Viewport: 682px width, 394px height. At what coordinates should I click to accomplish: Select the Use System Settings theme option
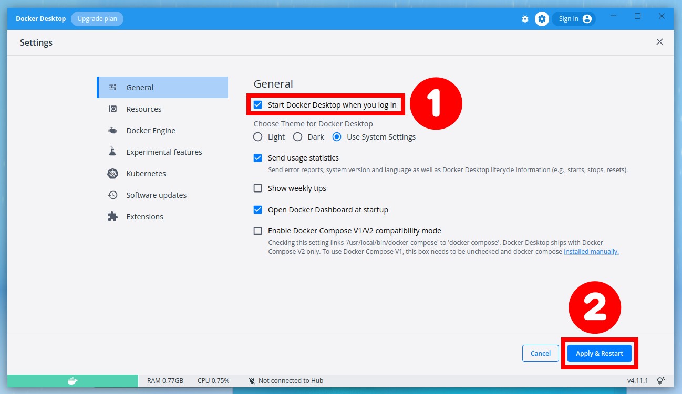[x=337, y=137]
